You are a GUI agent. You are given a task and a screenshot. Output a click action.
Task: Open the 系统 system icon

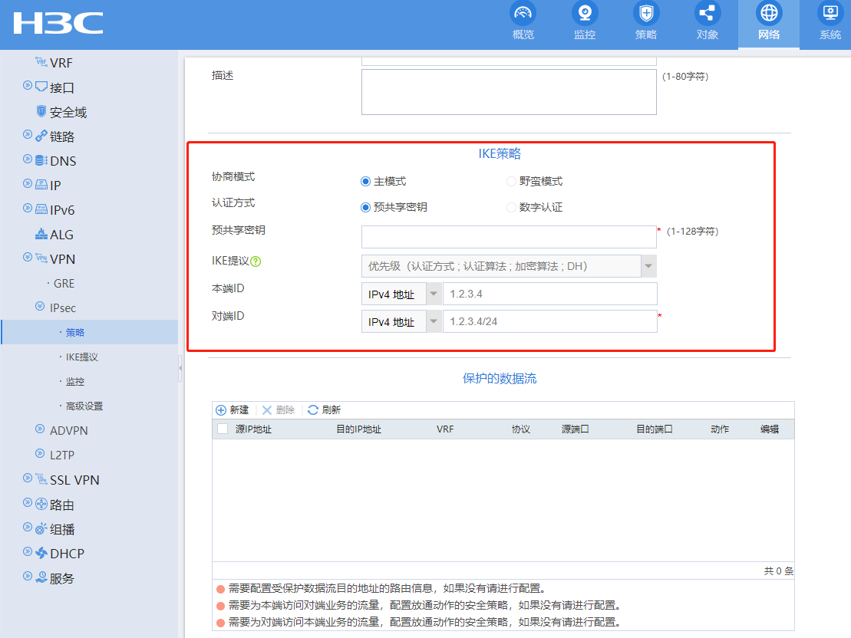coord(830,14)
